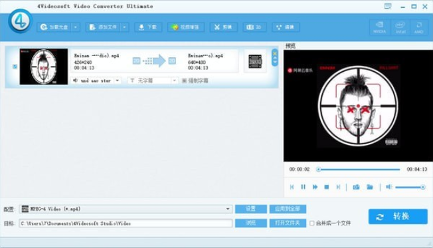This screenshot has width=433, height=248.
Task: Jump to previous with the skip-back button
Action: click(x=292, y=187)
